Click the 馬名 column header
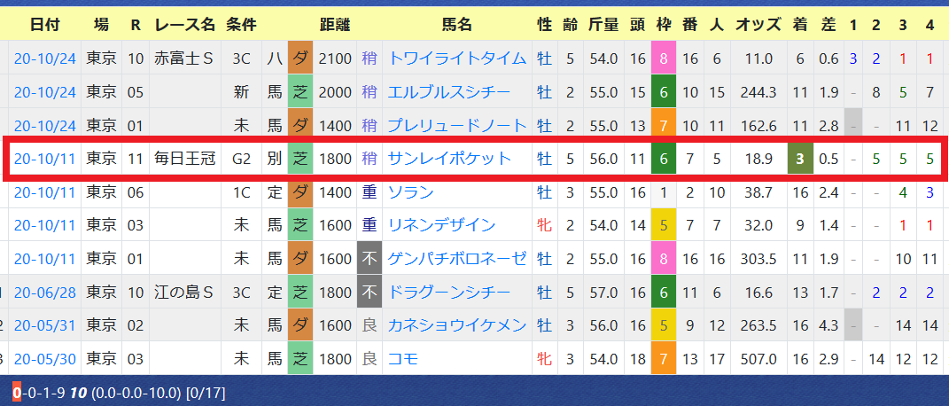Screen dimensions: 949x406 click(x=457, y=24)
